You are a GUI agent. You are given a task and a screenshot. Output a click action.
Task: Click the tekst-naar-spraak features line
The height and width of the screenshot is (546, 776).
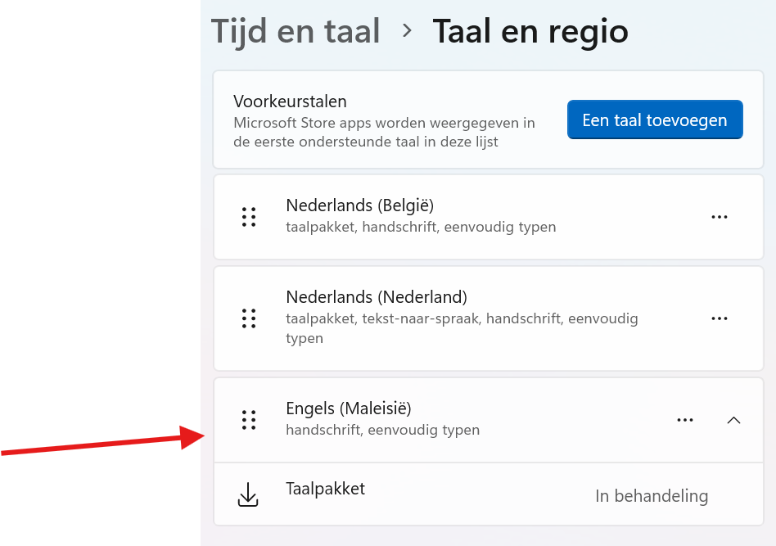pos(461,318)
